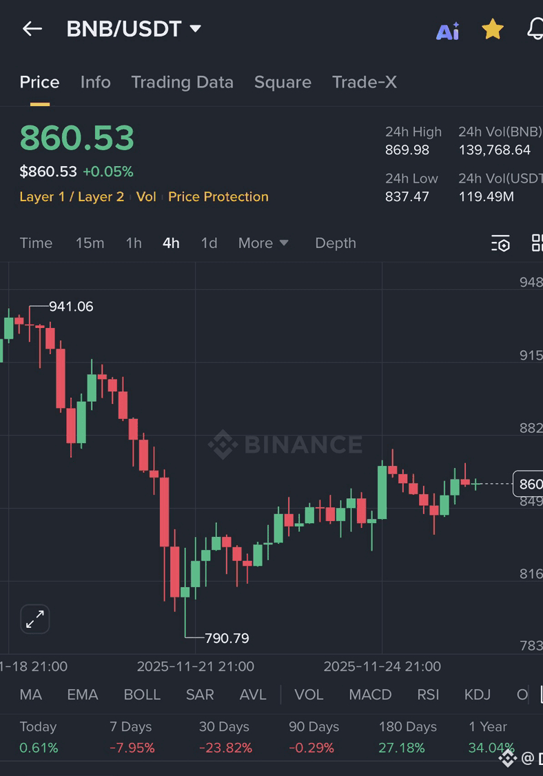Image resolution: width=543 pixels, height=776 pixels.
Task: Expand the More intervals dropdown
Action: click(263, 243)
